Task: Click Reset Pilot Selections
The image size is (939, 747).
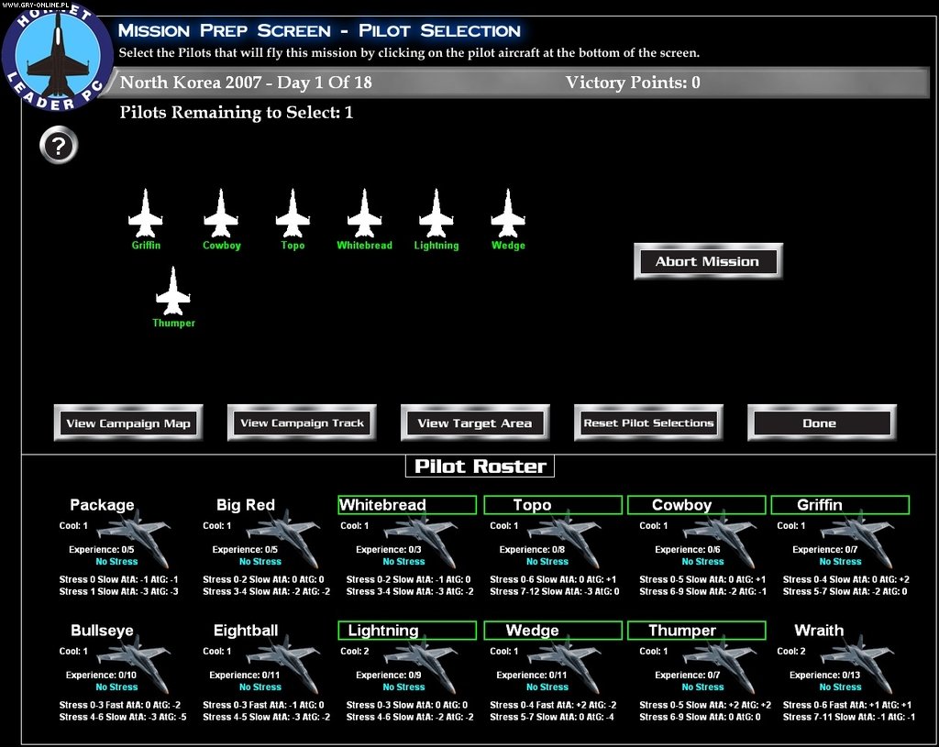Action: tap(647, 422)
